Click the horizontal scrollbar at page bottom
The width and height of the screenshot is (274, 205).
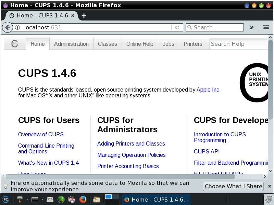(x=134, y=177)
